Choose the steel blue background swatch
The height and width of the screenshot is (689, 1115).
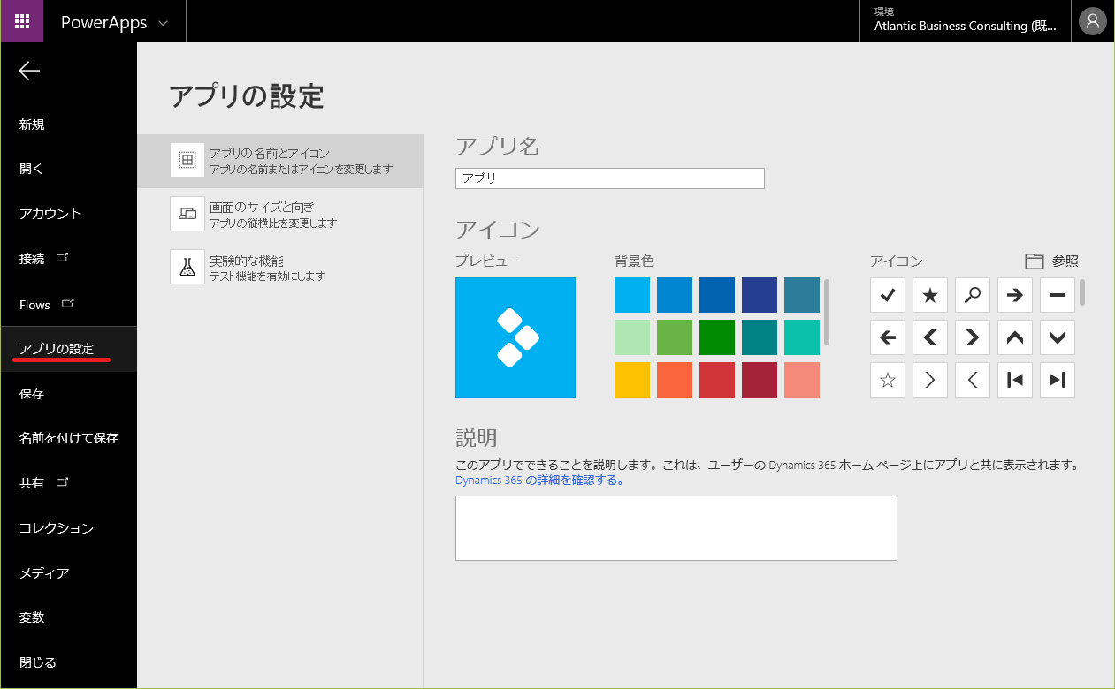802,295
